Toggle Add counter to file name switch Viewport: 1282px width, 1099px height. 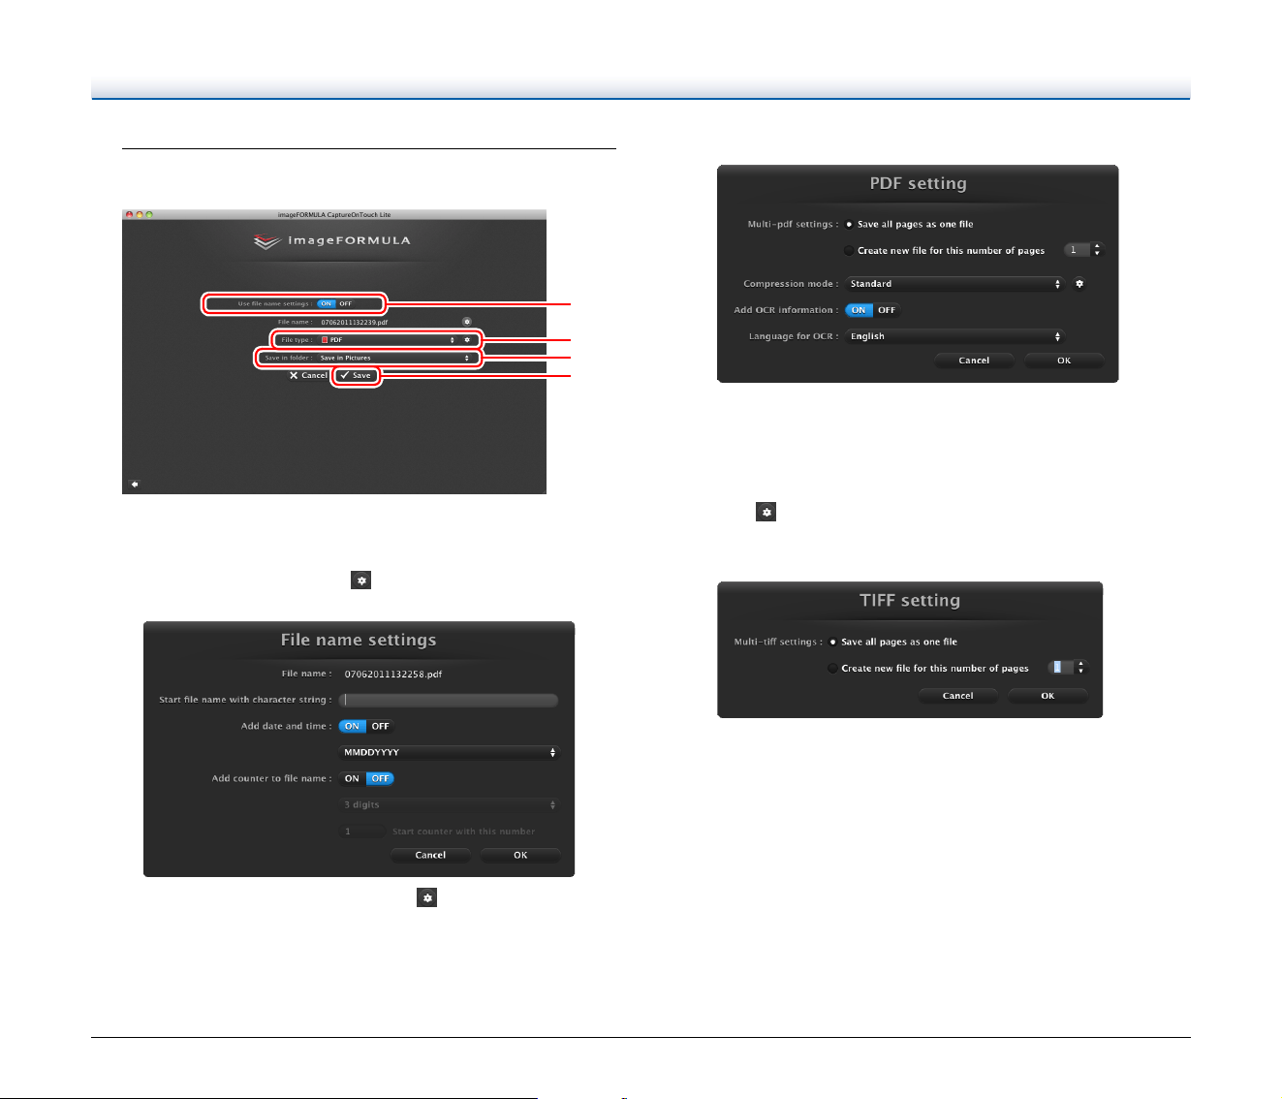tap(366, 778)
